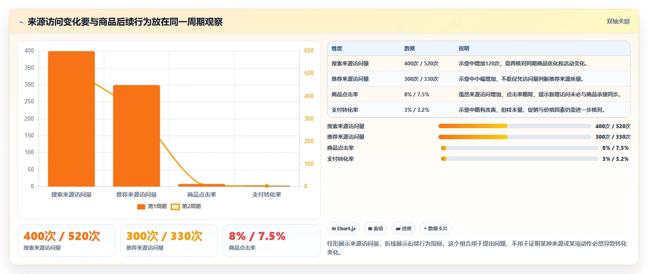Select the 进度 chip
648x274 pixels.
pos(403,228)
